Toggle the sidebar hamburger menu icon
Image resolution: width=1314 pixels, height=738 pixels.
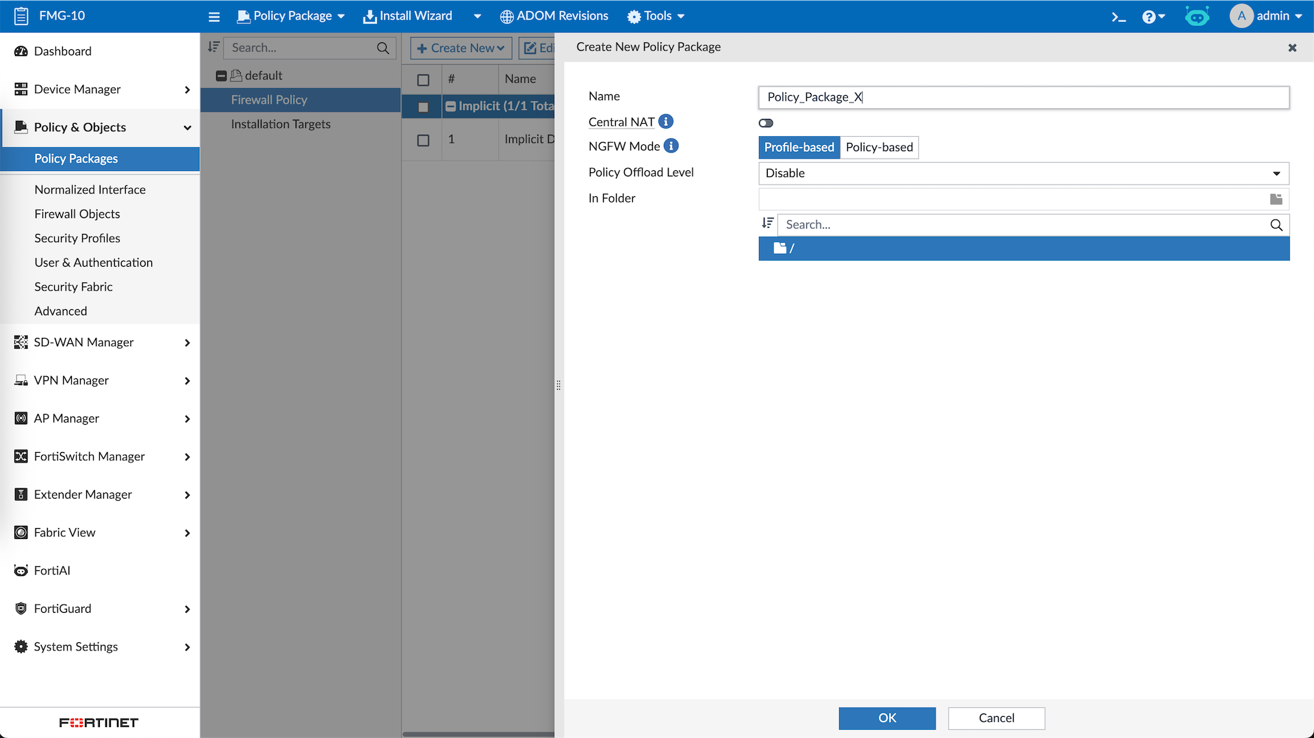coord(214,16)
